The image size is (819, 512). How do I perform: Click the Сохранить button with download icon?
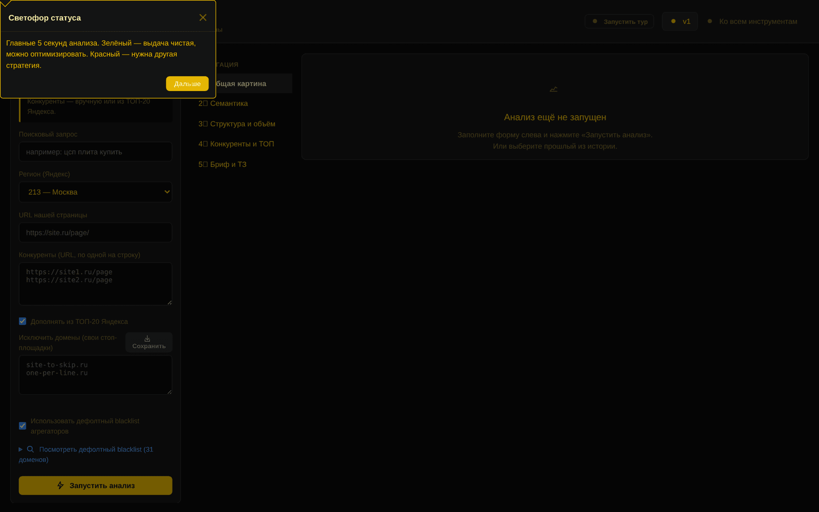149,343
